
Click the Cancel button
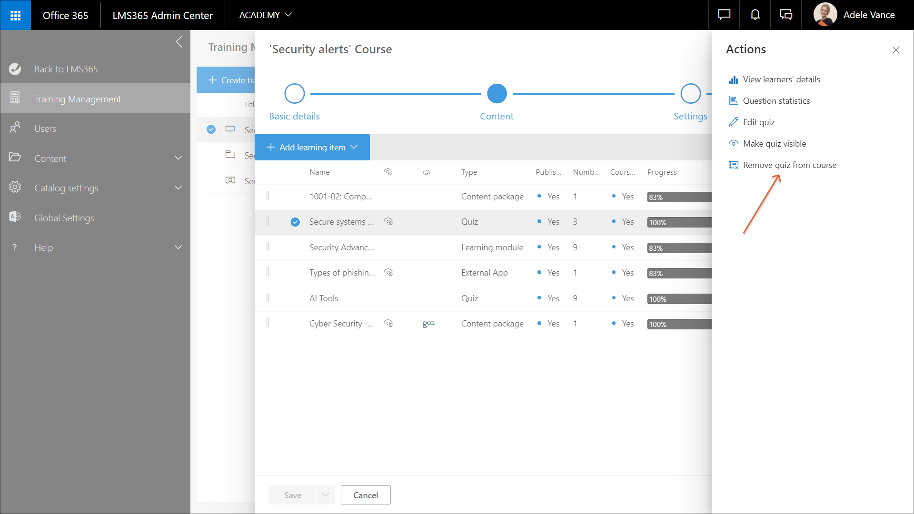click(366, 495)
